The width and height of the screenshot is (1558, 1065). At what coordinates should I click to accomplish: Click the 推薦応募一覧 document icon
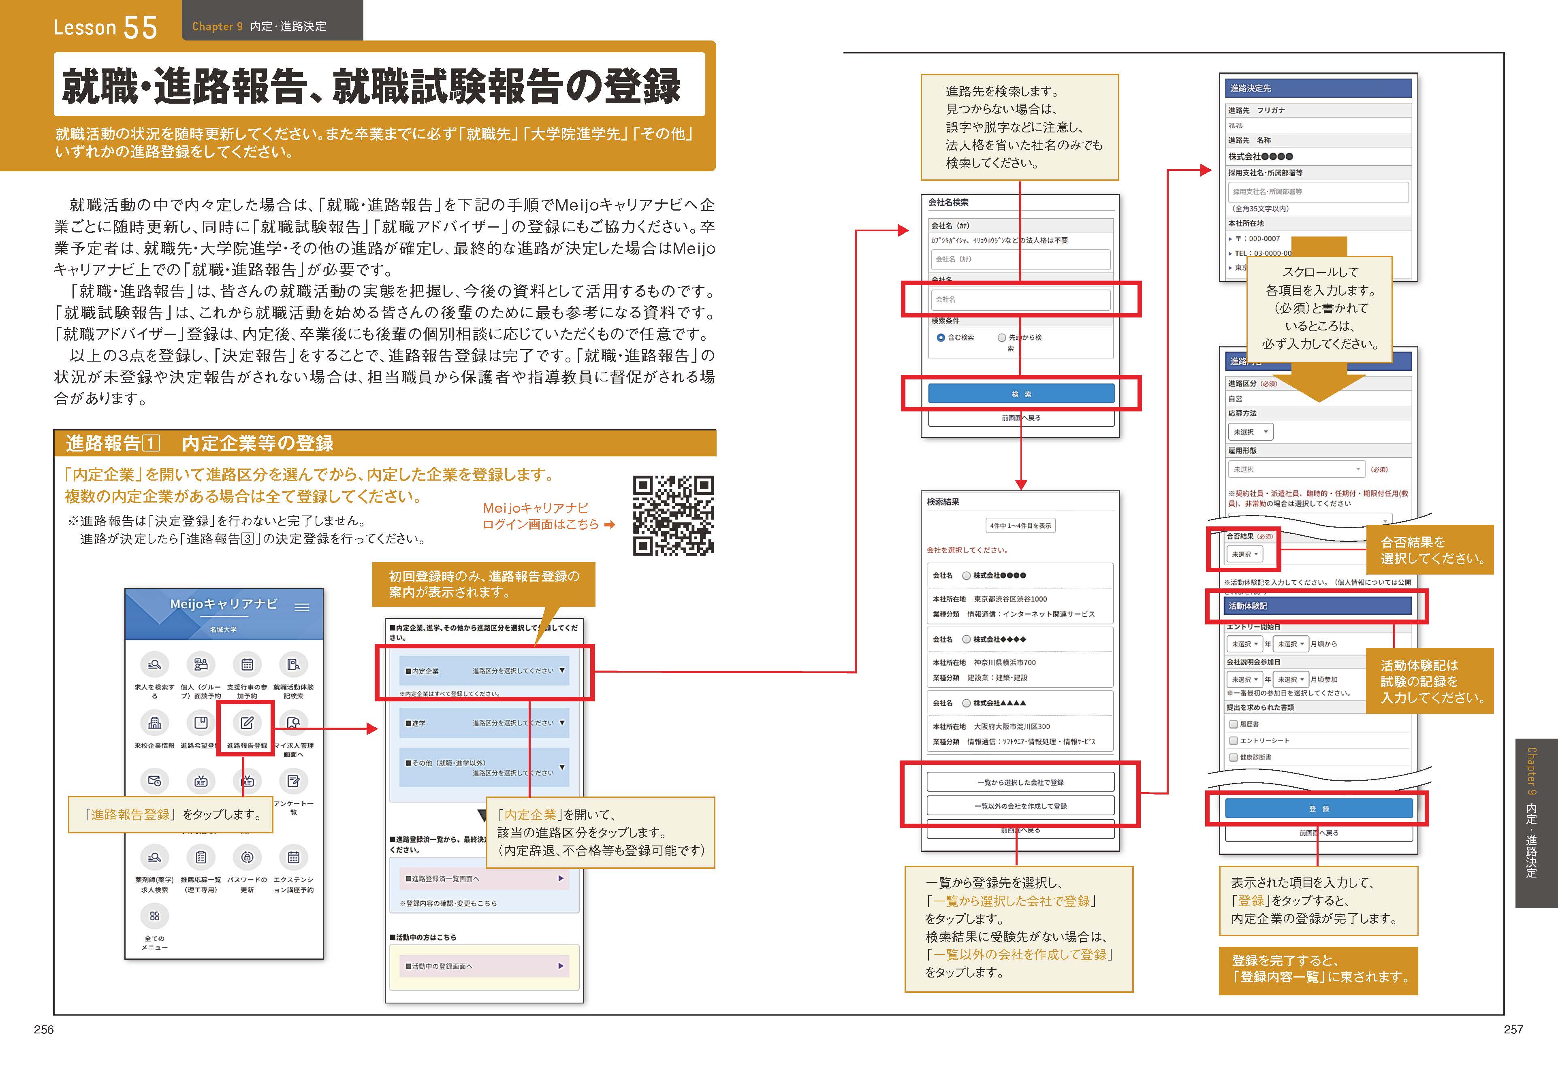(201, 857)
